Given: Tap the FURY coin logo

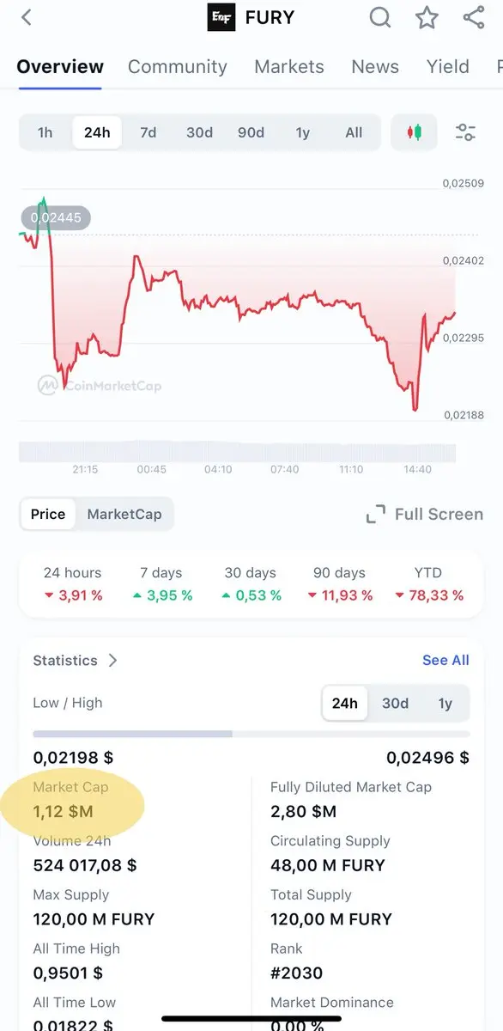Looking at the screenshot, I should click(x=221, y=17).
